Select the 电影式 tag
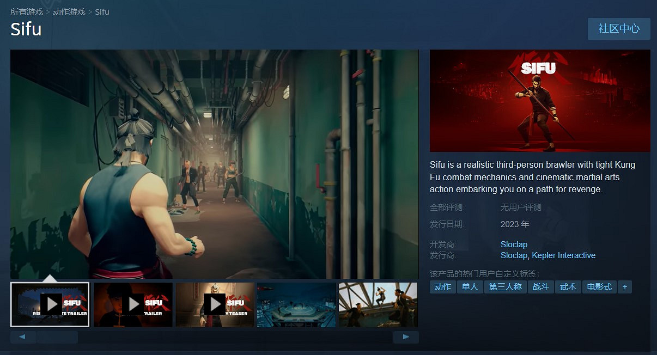The height and width of the screenshot is (355, 657). tap(599, 287)
